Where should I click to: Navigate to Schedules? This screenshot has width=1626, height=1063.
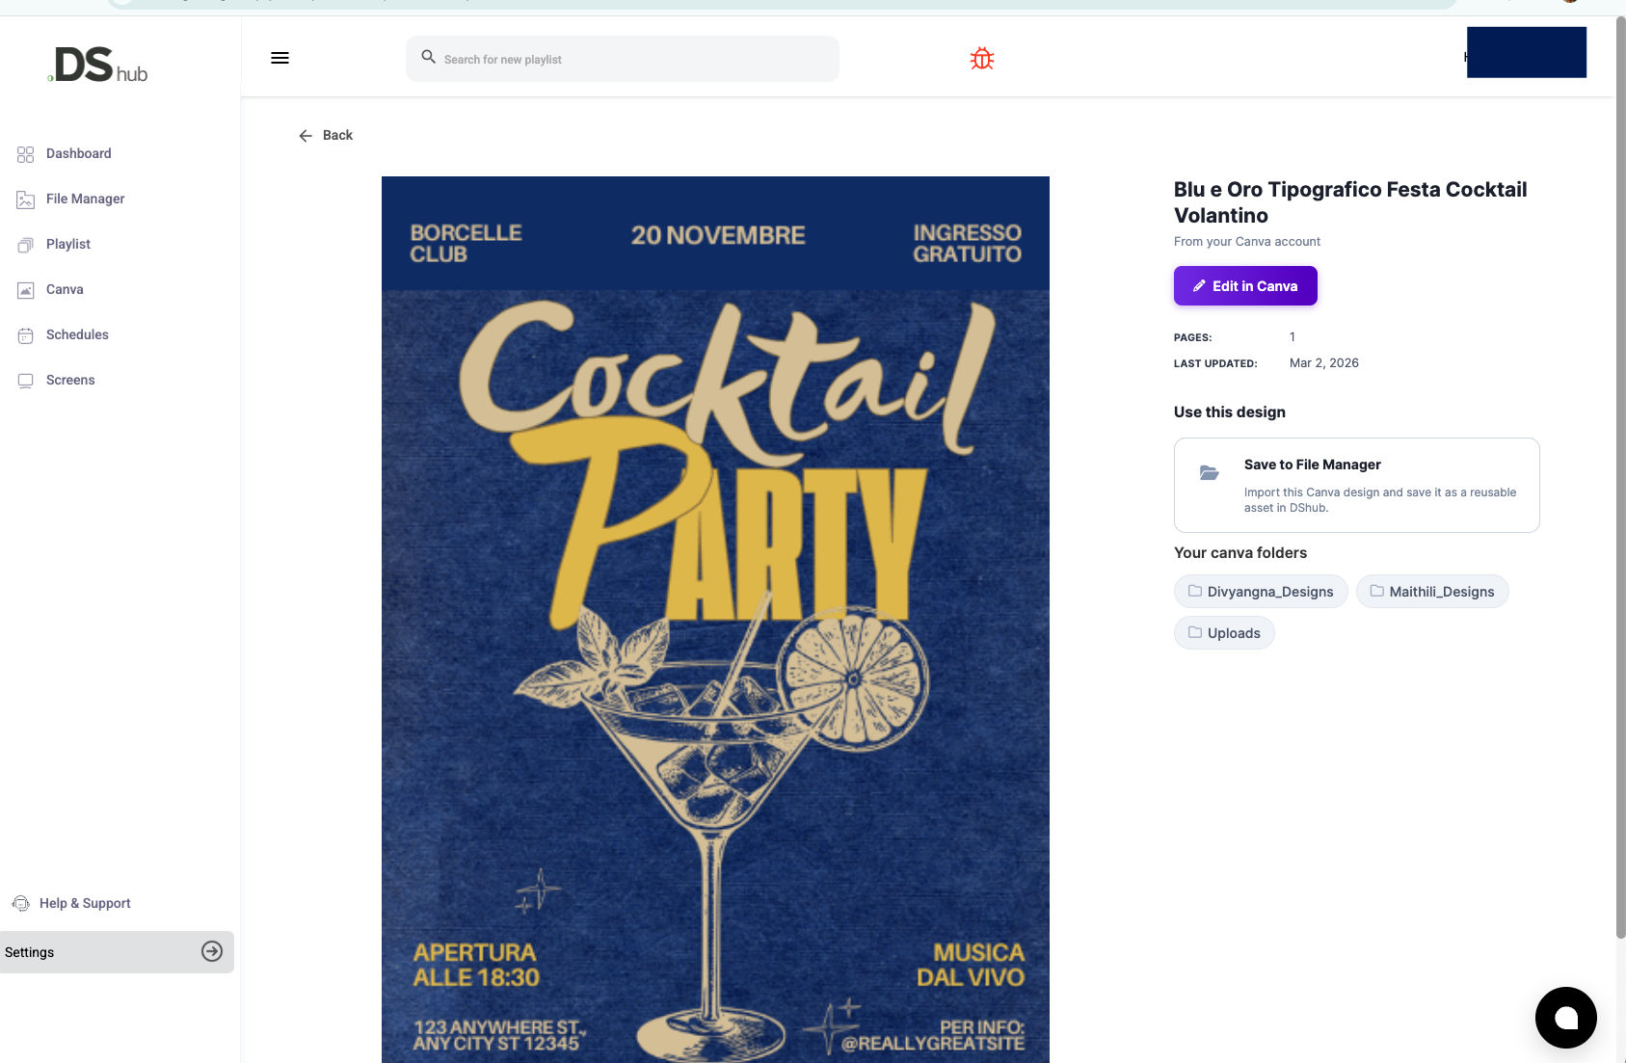pos(77,334)
